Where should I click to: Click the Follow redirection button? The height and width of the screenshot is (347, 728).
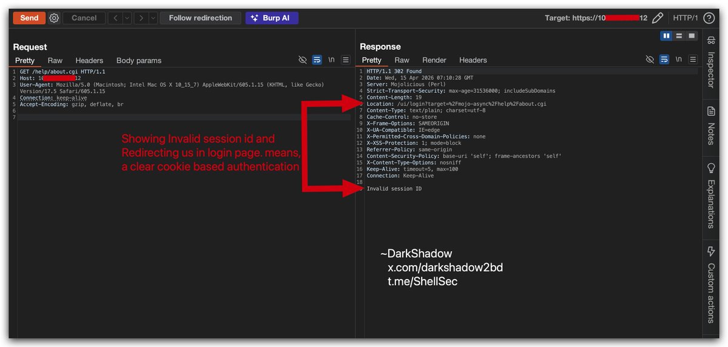(x=200, y=18)
